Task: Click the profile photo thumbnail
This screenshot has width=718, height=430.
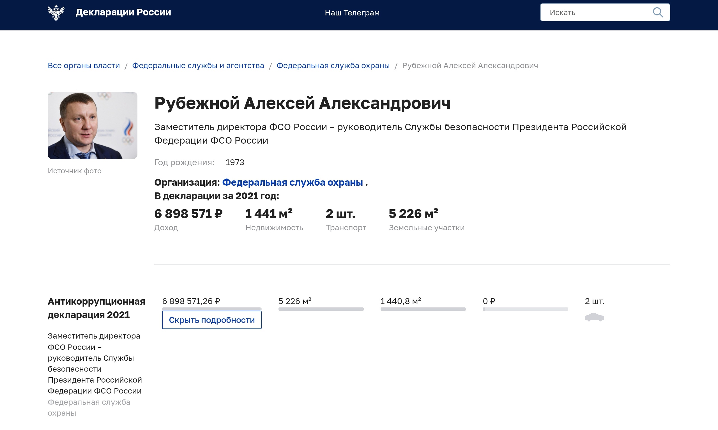Action: pos(92,125)
